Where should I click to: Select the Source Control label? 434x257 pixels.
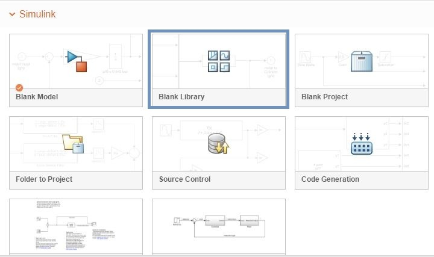[184, 179]
